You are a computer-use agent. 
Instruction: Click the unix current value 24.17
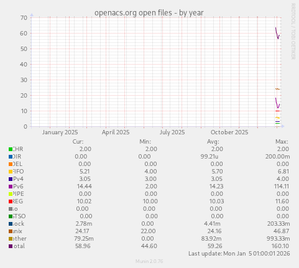[82, 231]
